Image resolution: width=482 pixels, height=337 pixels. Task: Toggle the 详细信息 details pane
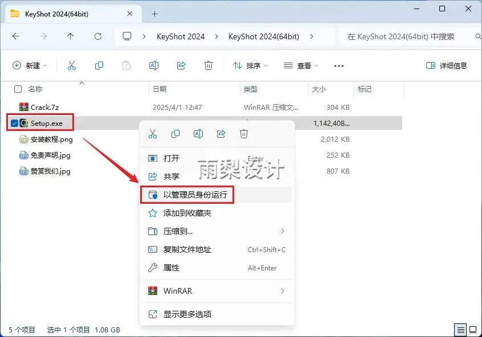pyautogui.click(x=446, y=65)
